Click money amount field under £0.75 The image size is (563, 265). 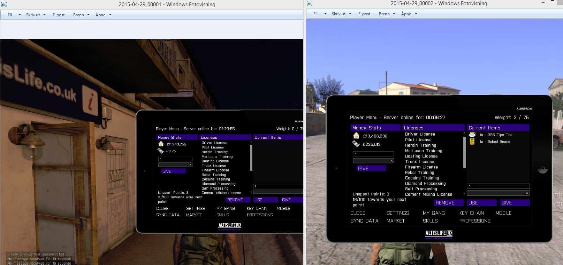click(175, 159)
